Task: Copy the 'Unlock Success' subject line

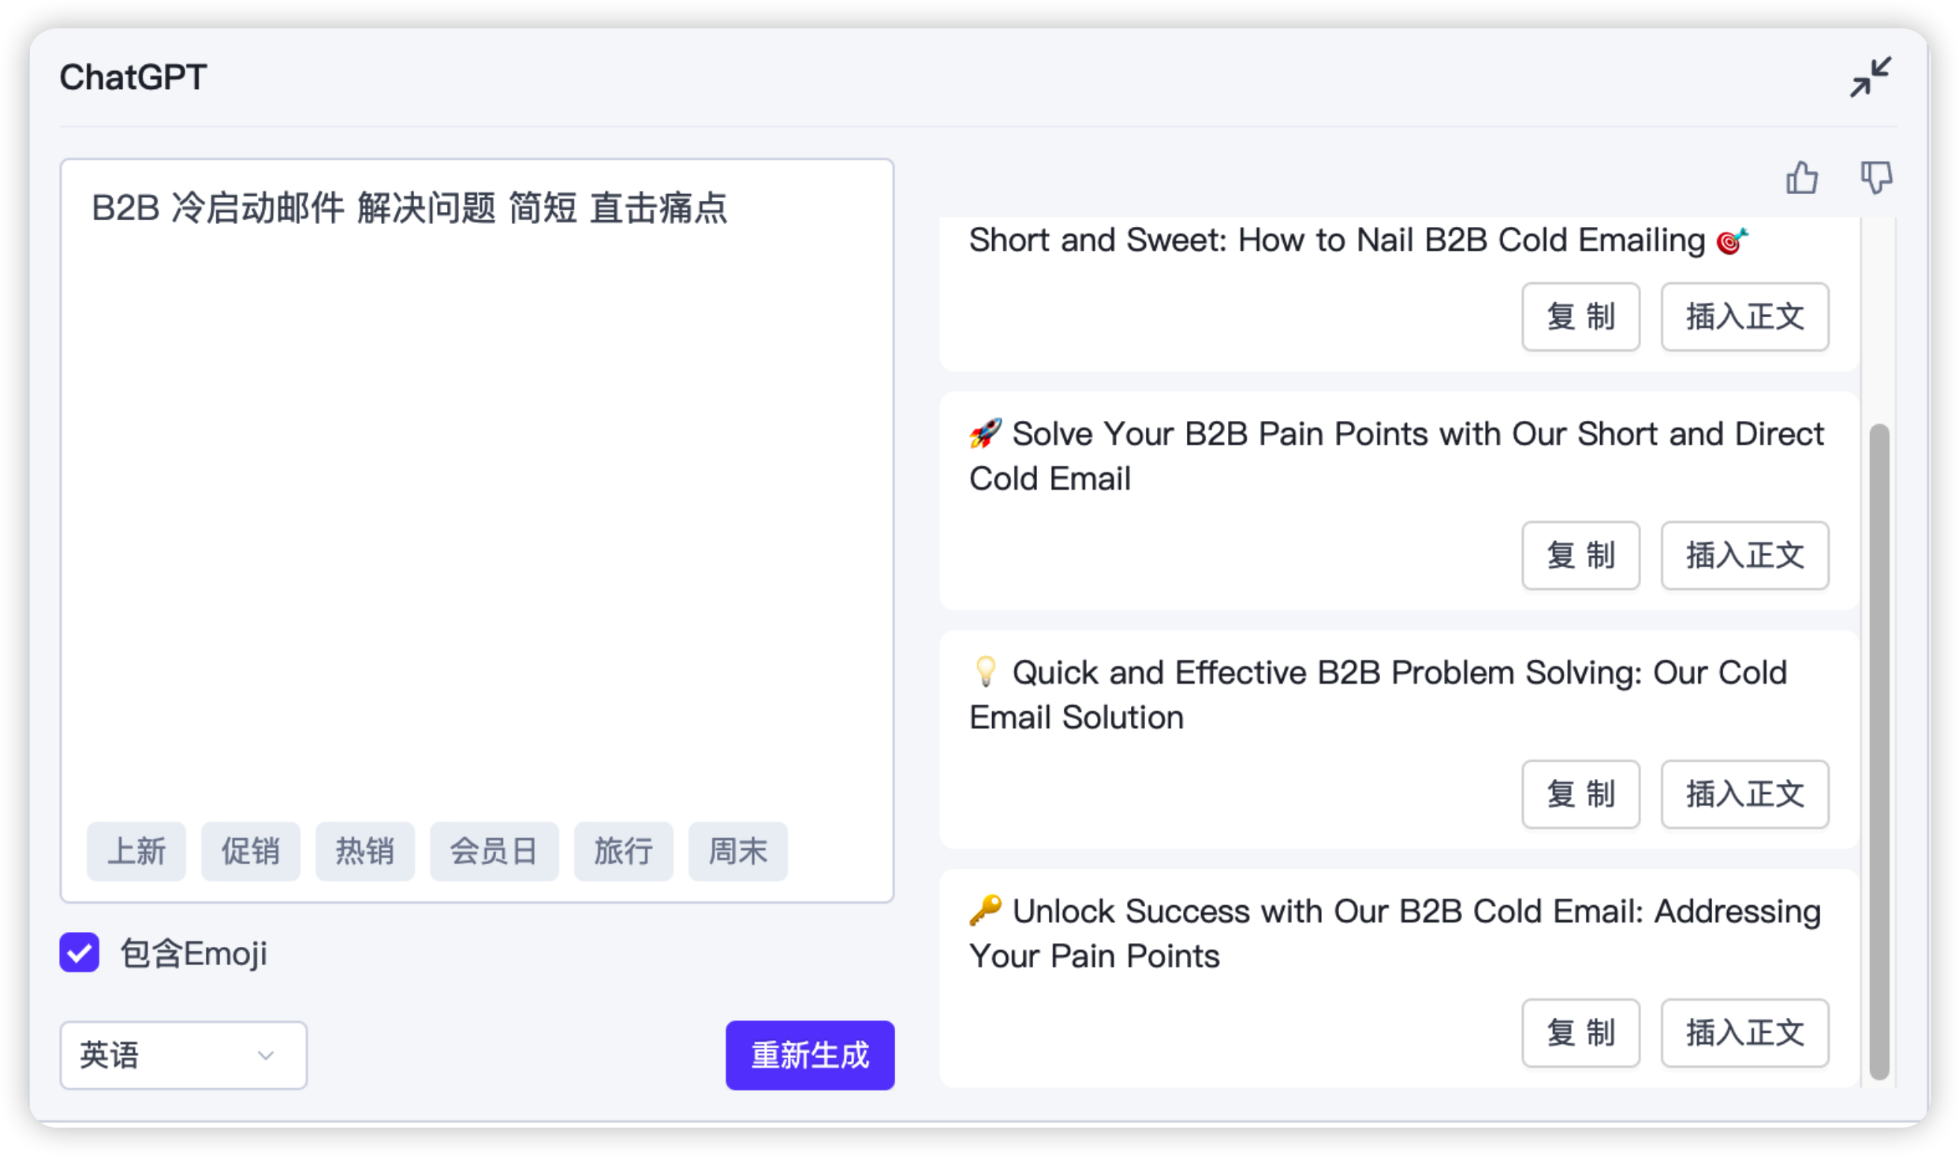Action: pyautogui.click(x=1580, y=1033)
